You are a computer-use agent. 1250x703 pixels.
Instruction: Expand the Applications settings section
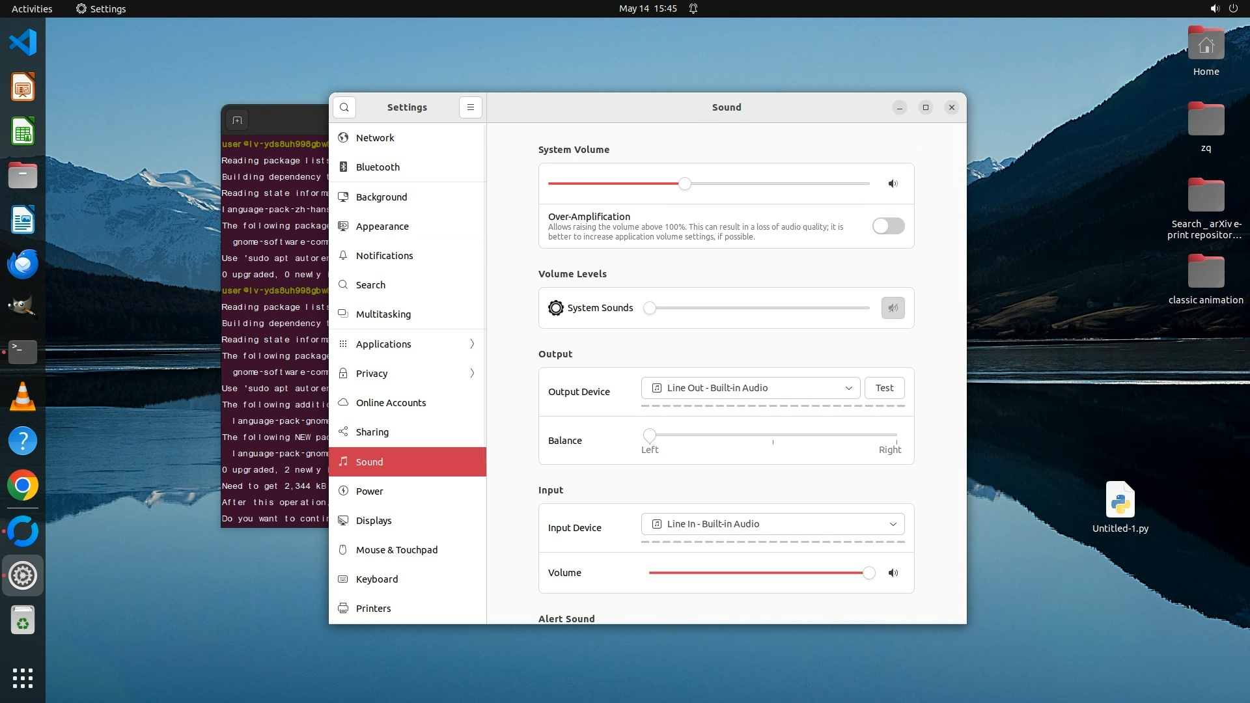(408, 344)
